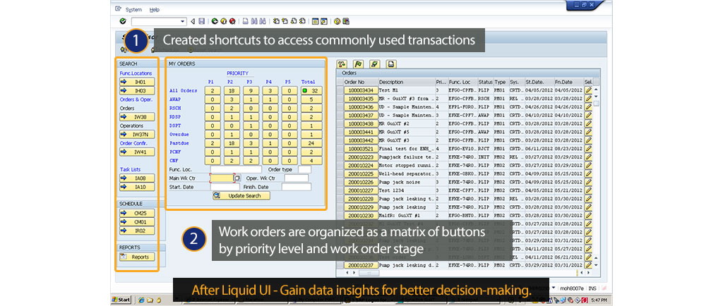Launch the IW38 orders transaction button
This screenshot has width=723, height=306.
(137, 117)
